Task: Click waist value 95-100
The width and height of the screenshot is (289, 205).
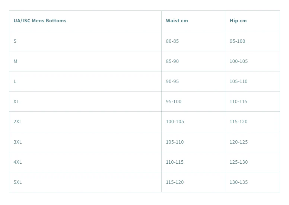Action: (x=174, y=101)
